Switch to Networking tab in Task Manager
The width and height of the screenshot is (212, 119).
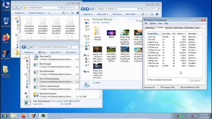click(189, 27)
